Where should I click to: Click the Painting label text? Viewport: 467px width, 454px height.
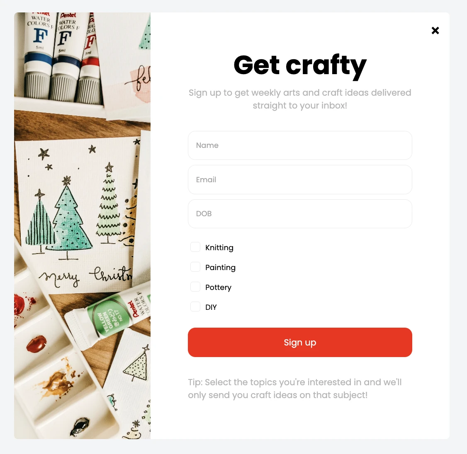pos(220,268)
